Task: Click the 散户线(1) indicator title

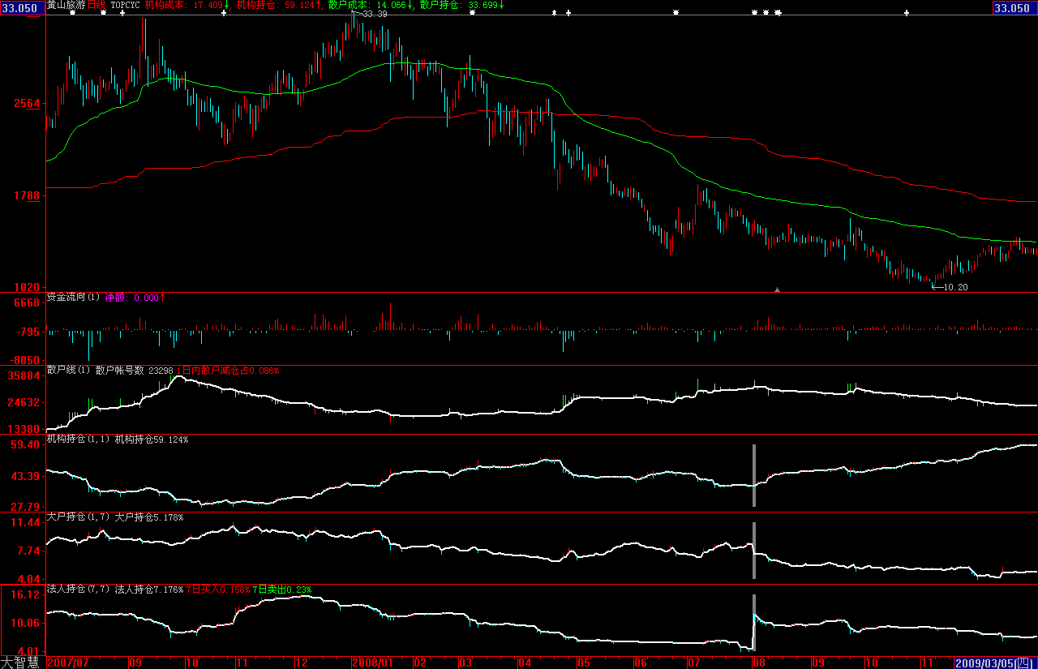Action: click(69, 371)
